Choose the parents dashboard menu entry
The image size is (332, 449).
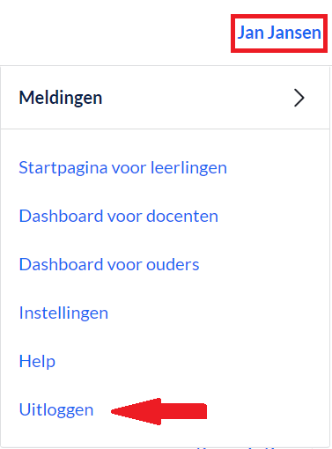[x=109, y=264]
